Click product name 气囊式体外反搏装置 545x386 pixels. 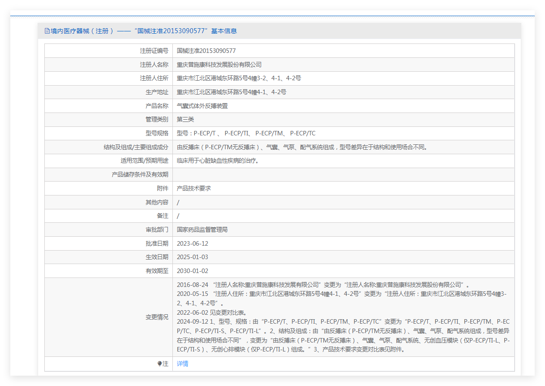202,106
